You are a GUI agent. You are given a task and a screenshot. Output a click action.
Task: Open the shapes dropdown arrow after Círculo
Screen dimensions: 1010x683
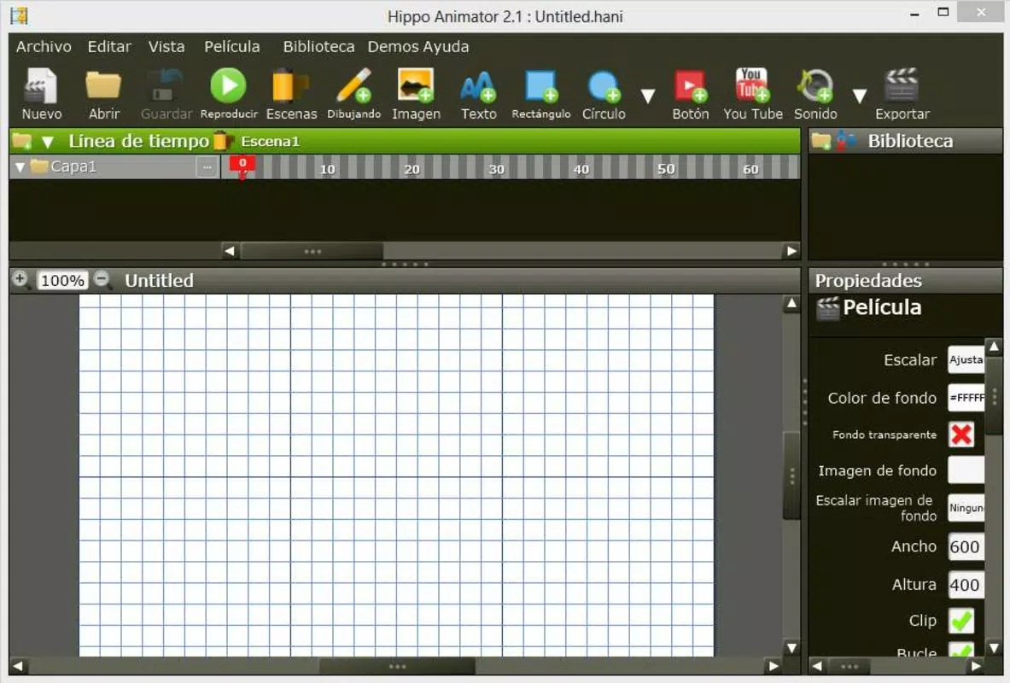click(x=648, y=96)
